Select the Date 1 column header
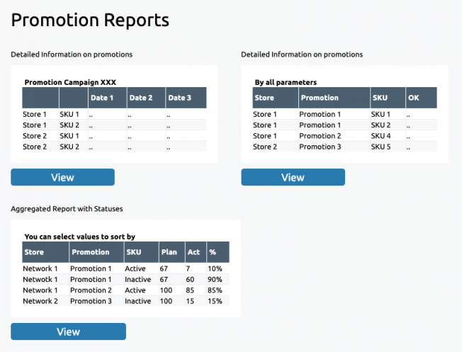 pyautogui.click(x=108, y=98)
